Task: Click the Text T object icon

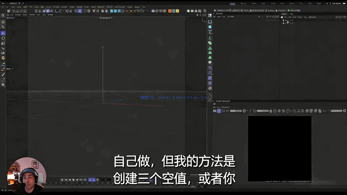Action: 210,32
